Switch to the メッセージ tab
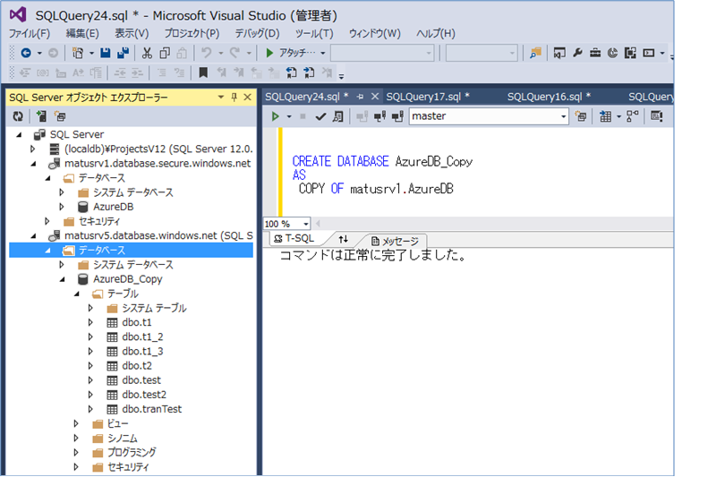This screenshot has height=477, width=716. (395, 241)
